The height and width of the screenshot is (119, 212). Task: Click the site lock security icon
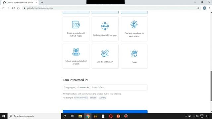pyautogui.click(x=25, y=8)
